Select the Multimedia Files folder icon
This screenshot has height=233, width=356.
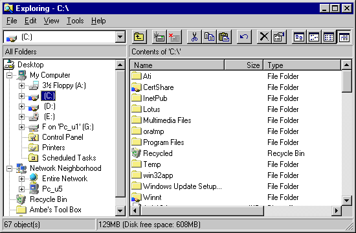(x=137, y=120)
